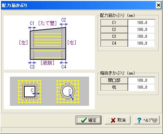Click the C3 row header cell
Image resolution: width=163 pixels, height=134 pixels.
114,36
